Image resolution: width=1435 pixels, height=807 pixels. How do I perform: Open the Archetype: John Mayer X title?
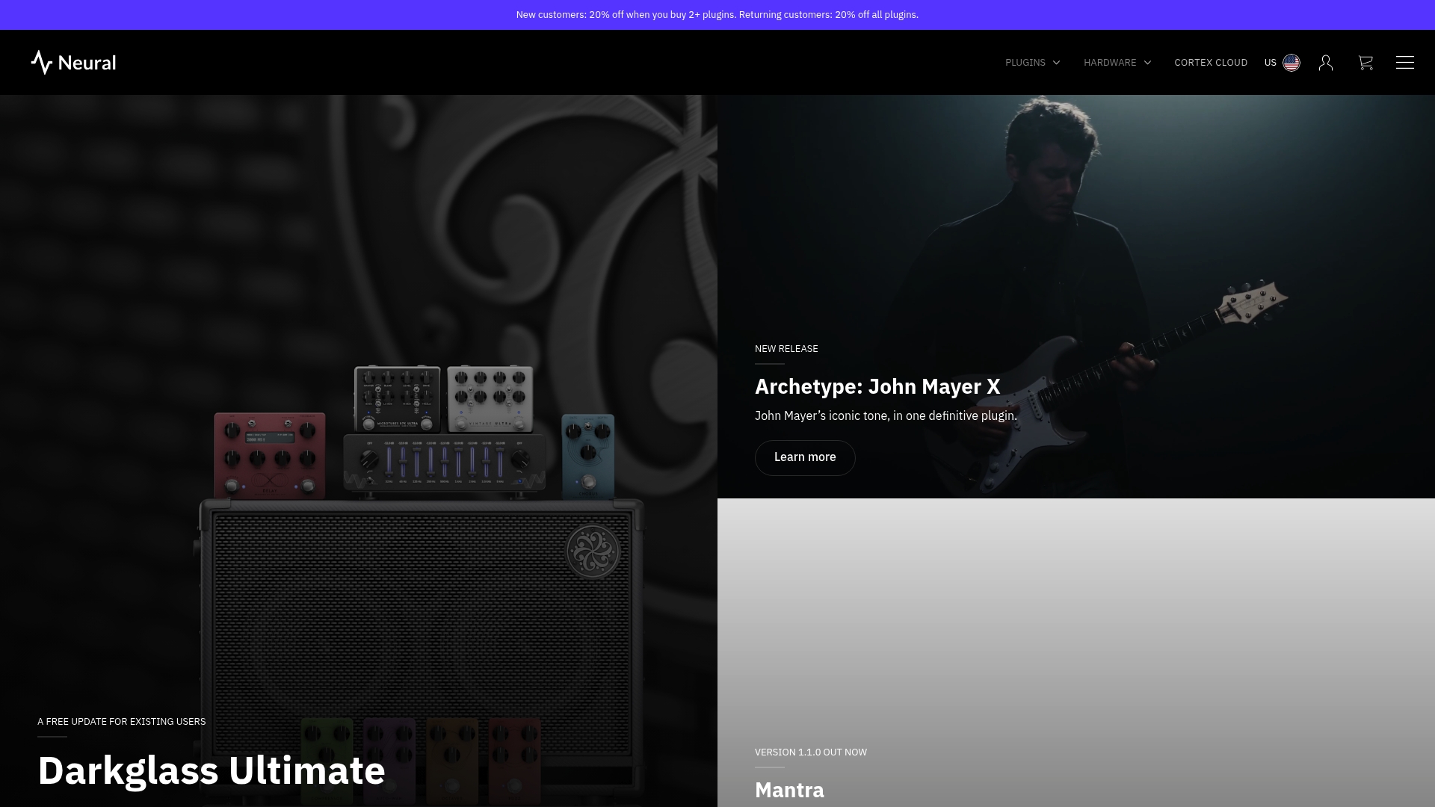[x=877, y=386]
